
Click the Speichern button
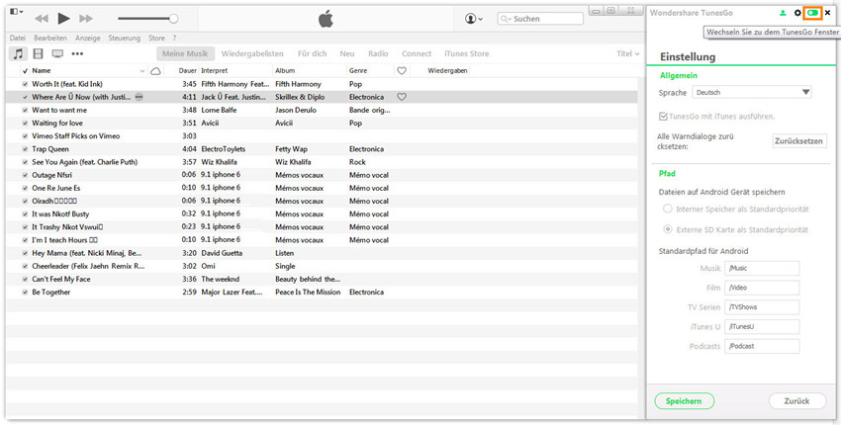click(x=684, y=401)
